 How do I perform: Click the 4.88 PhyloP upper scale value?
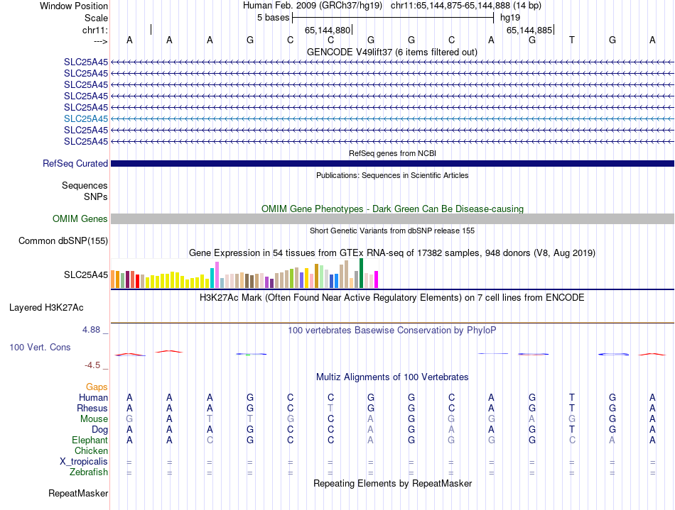coord(91,330)
